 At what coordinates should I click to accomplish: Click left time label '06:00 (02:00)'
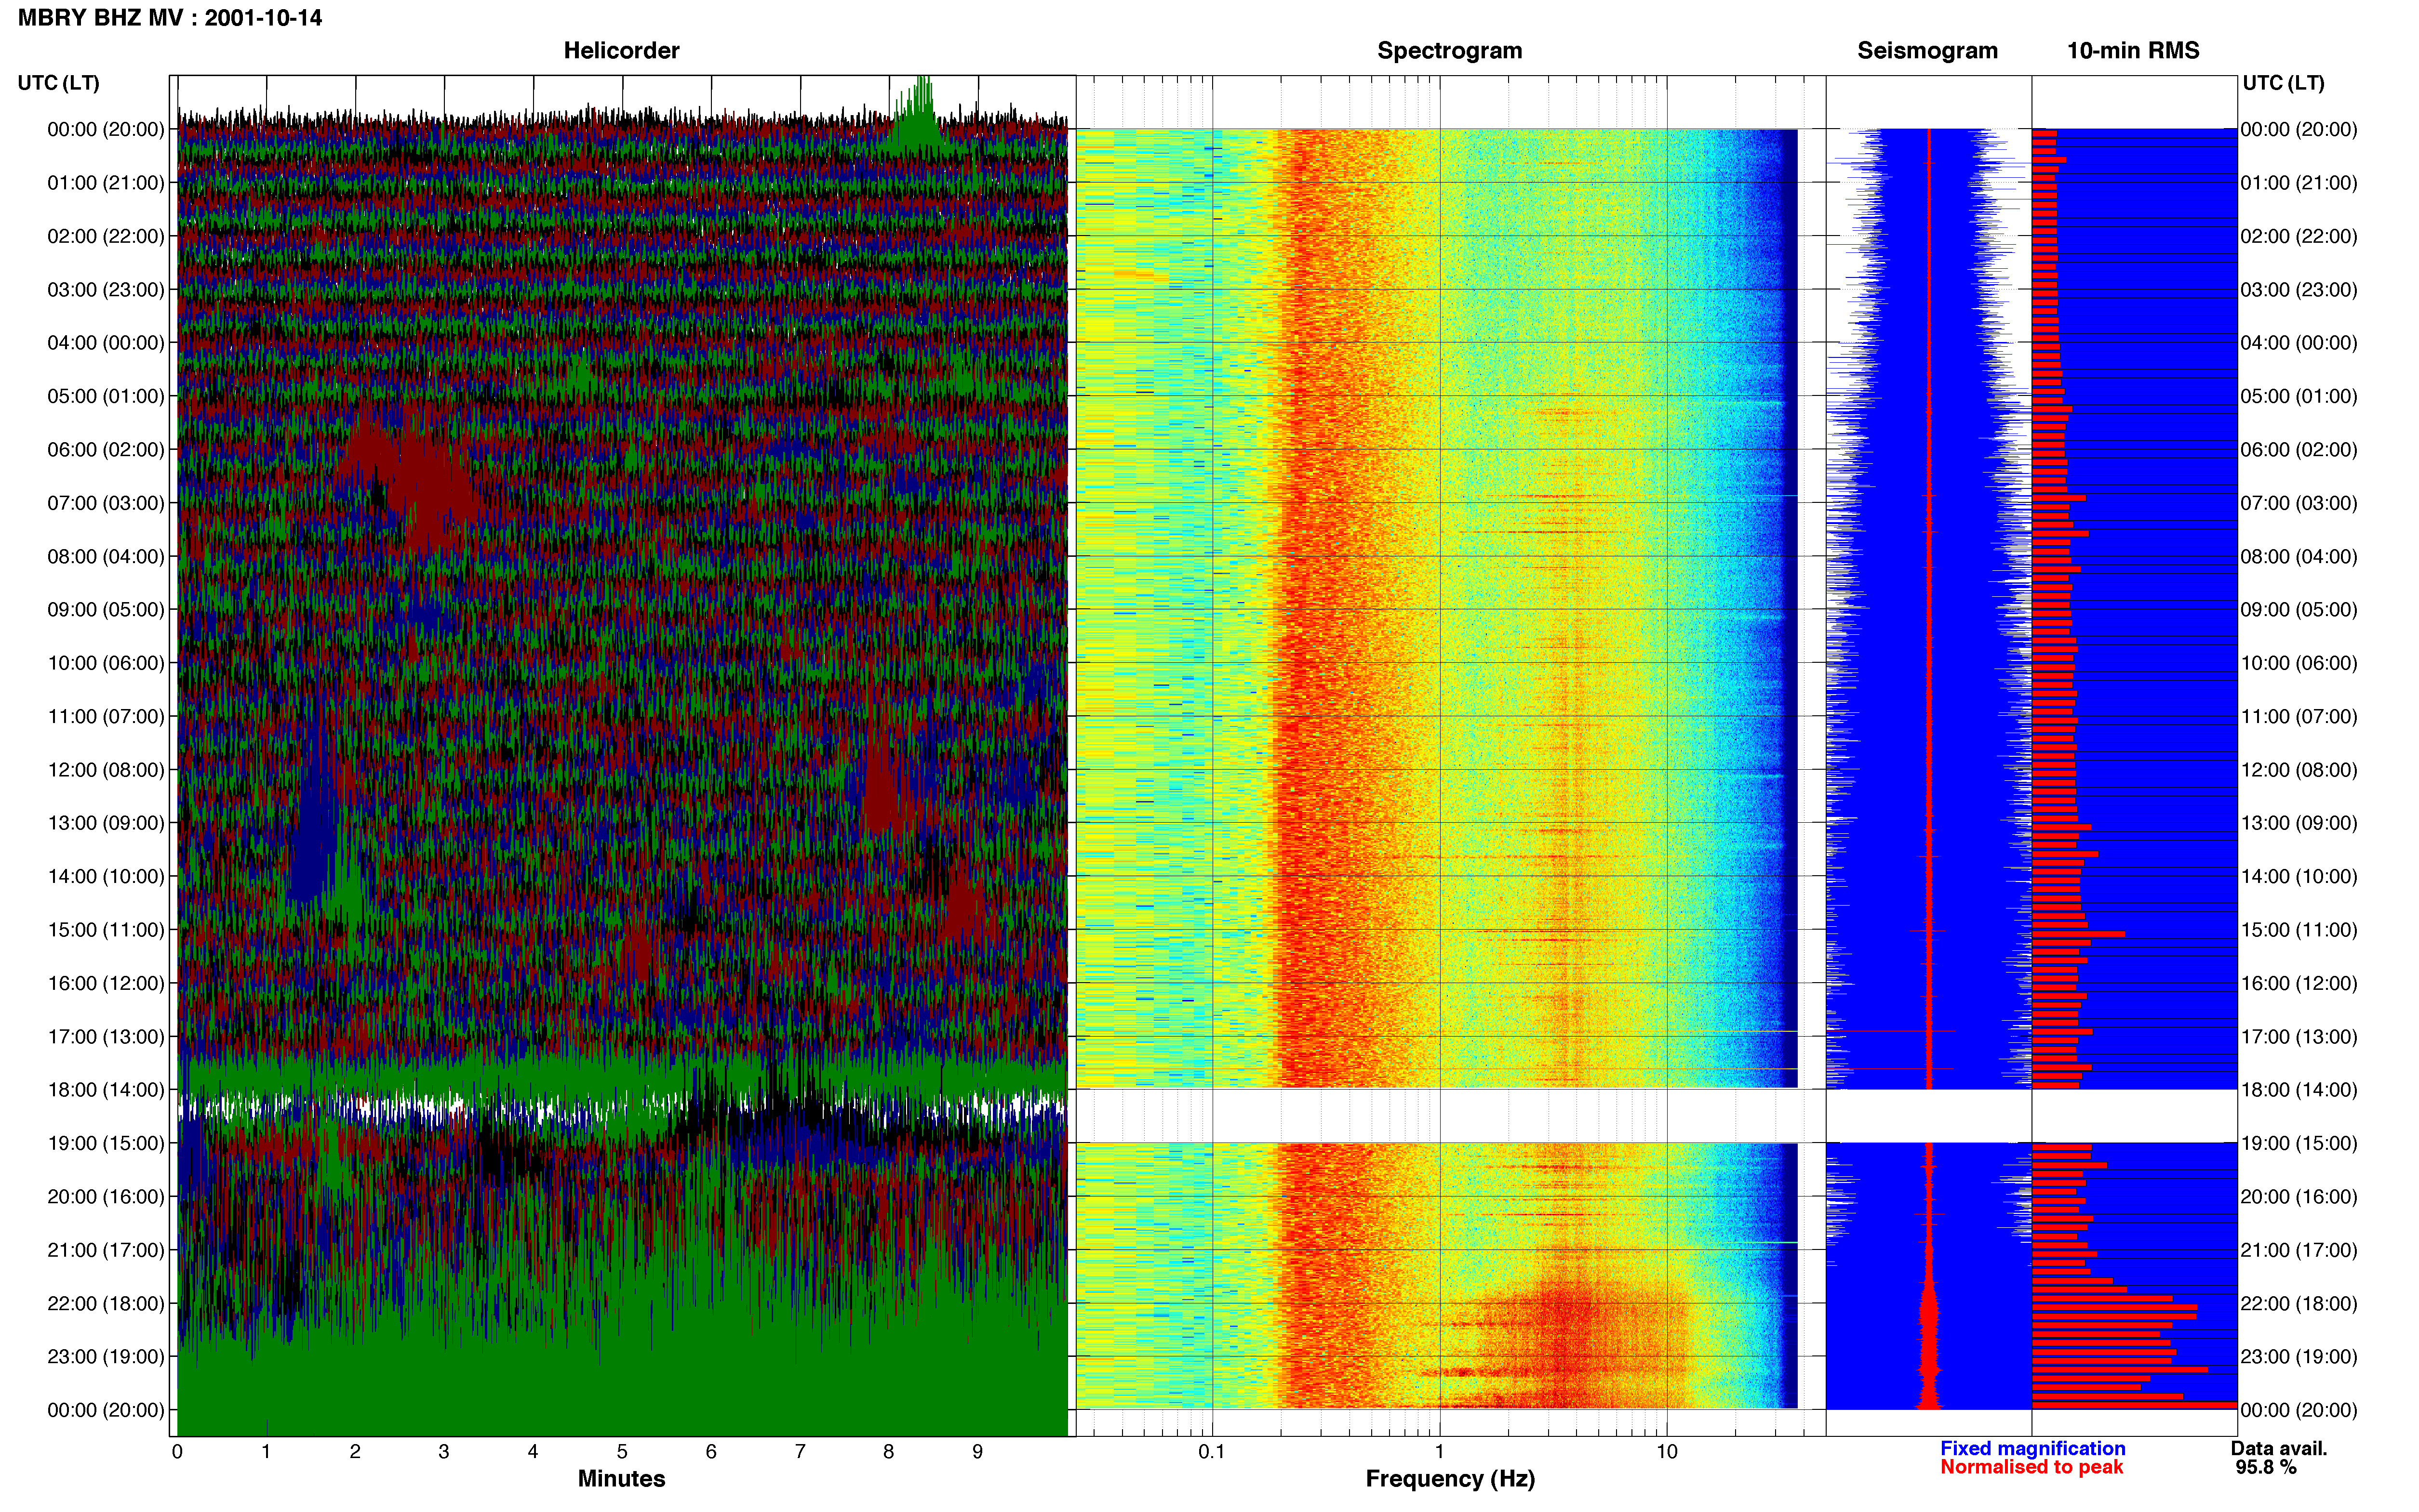tap(106, 450)
